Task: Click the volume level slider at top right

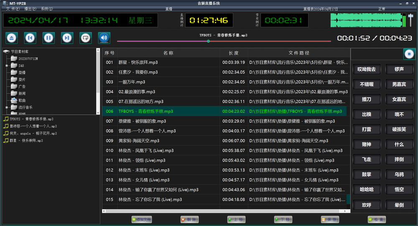Action: coord(411,19)
